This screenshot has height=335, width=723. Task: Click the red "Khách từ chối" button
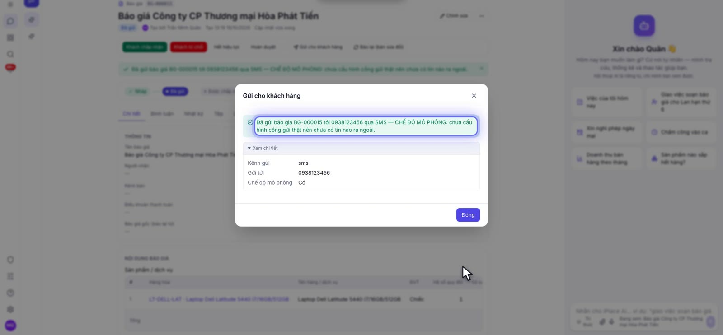(x=188, y=47)
